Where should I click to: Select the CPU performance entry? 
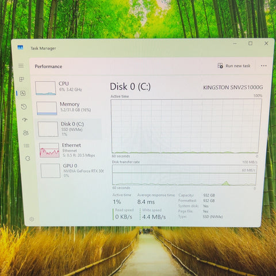[67, 87]
